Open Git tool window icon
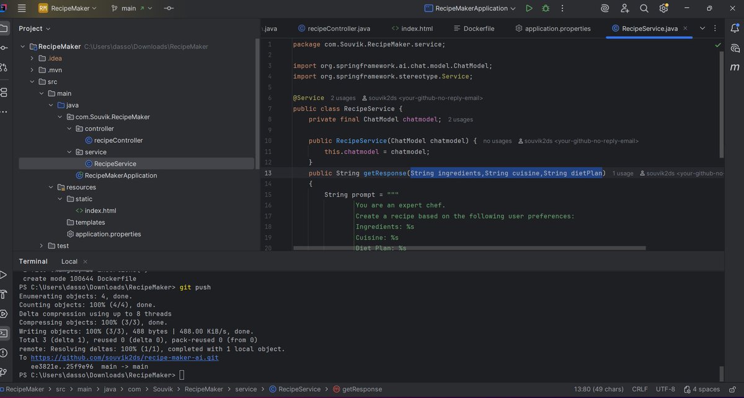The image size is (744, 398). (3, 372)
